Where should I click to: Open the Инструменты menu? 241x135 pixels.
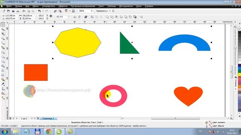[126, 6]
